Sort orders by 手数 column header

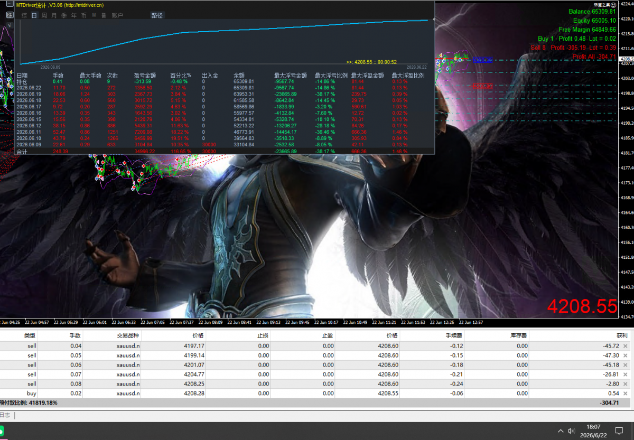pyautogui.click(x=75, y=335)
